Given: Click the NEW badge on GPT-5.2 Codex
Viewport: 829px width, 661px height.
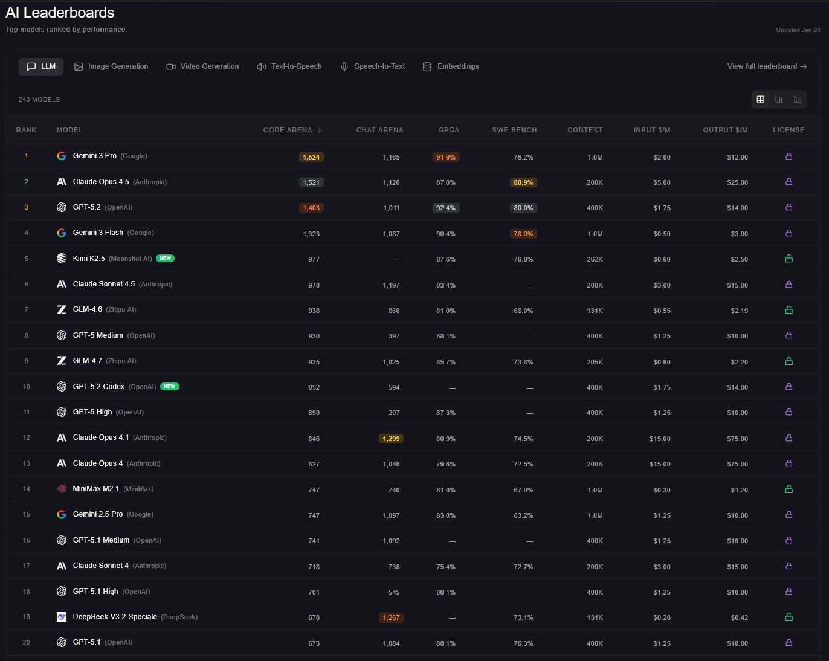Looking at the screenshot, I should (x=170, y=386).
